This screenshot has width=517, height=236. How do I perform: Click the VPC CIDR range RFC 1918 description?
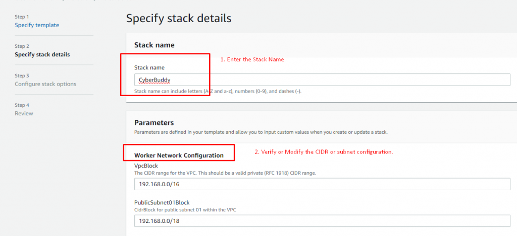tap(225, 173)
